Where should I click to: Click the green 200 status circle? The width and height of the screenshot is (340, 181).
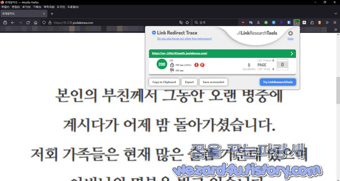(162, 64)
